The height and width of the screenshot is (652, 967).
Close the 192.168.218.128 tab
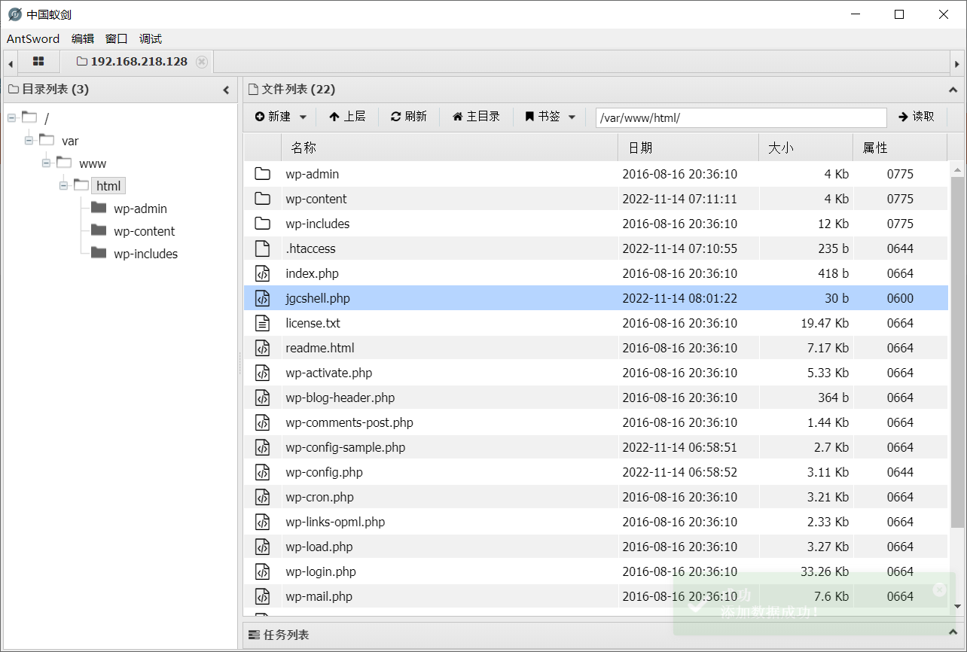pos(202,62)
